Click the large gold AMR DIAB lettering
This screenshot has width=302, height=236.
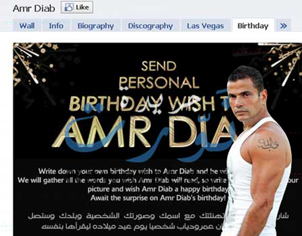pos(143,132)
